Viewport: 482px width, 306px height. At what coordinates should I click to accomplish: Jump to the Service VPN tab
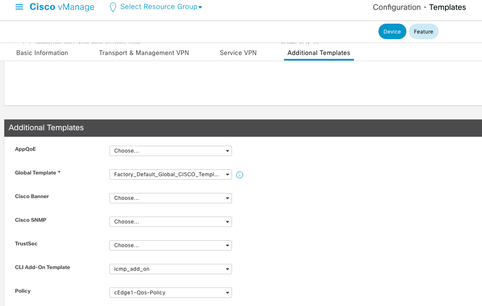[x=238, y=53]
